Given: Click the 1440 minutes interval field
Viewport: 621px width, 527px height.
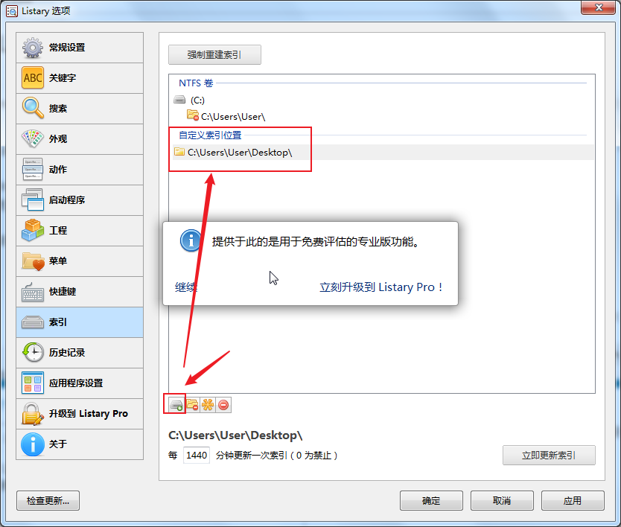Looking at the screenshot, I should [197, 456].
